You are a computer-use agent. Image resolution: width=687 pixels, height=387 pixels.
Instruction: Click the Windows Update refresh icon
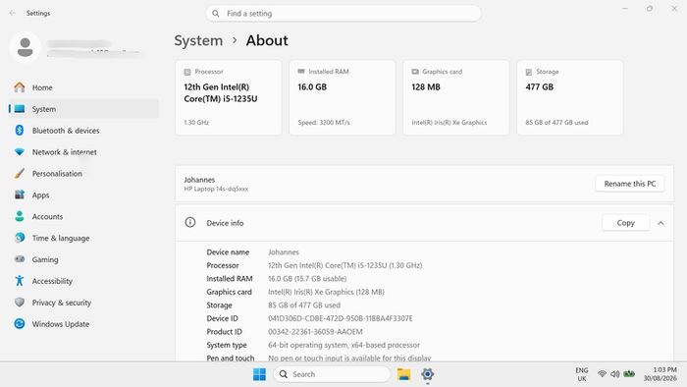click(x=20, y=323)
